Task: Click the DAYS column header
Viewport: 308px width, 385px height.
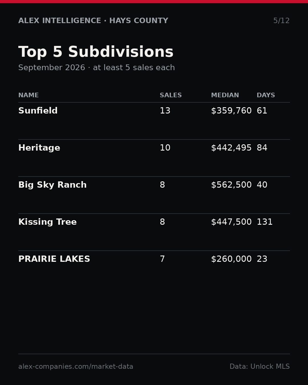Action: (266, 95)
